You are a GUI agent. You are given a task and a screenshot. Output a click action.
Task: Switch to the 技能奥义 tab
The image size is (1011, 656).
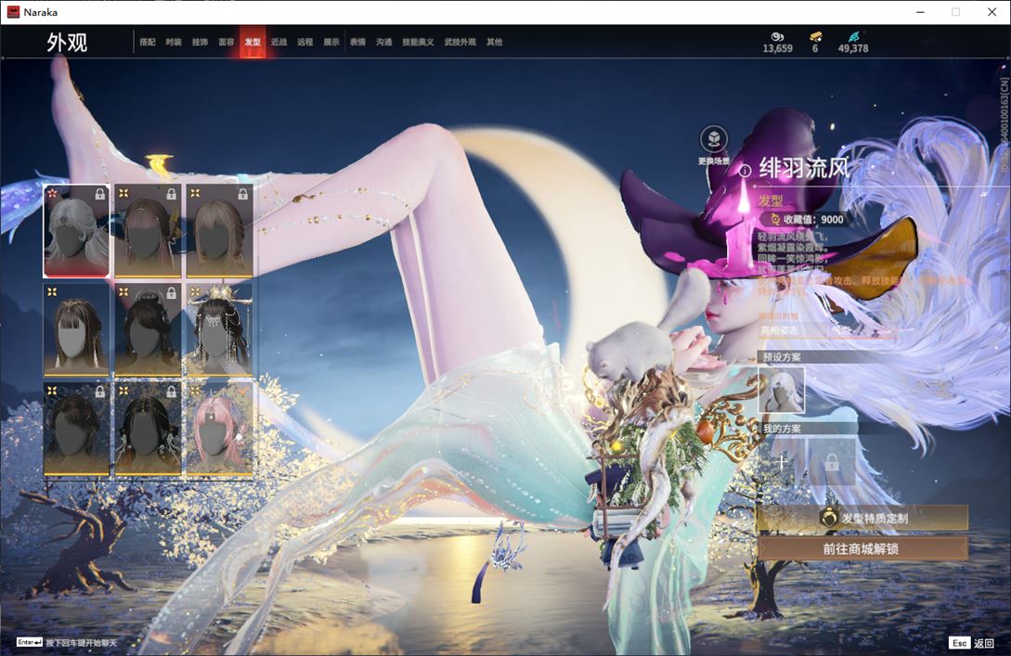point(418,42)
